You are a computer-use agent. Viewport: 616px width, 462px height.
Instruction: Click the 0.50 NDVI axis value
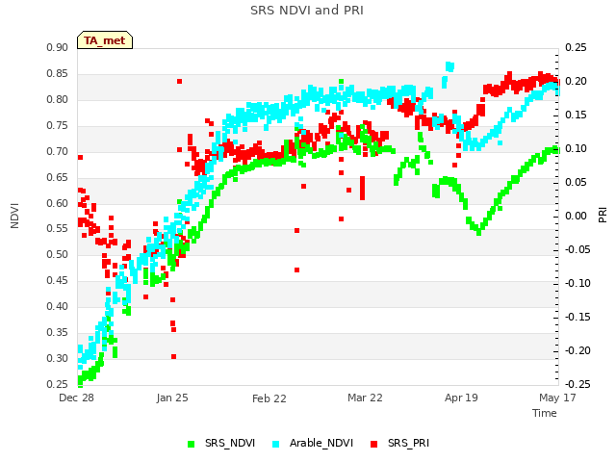click(x=58, y=254)
